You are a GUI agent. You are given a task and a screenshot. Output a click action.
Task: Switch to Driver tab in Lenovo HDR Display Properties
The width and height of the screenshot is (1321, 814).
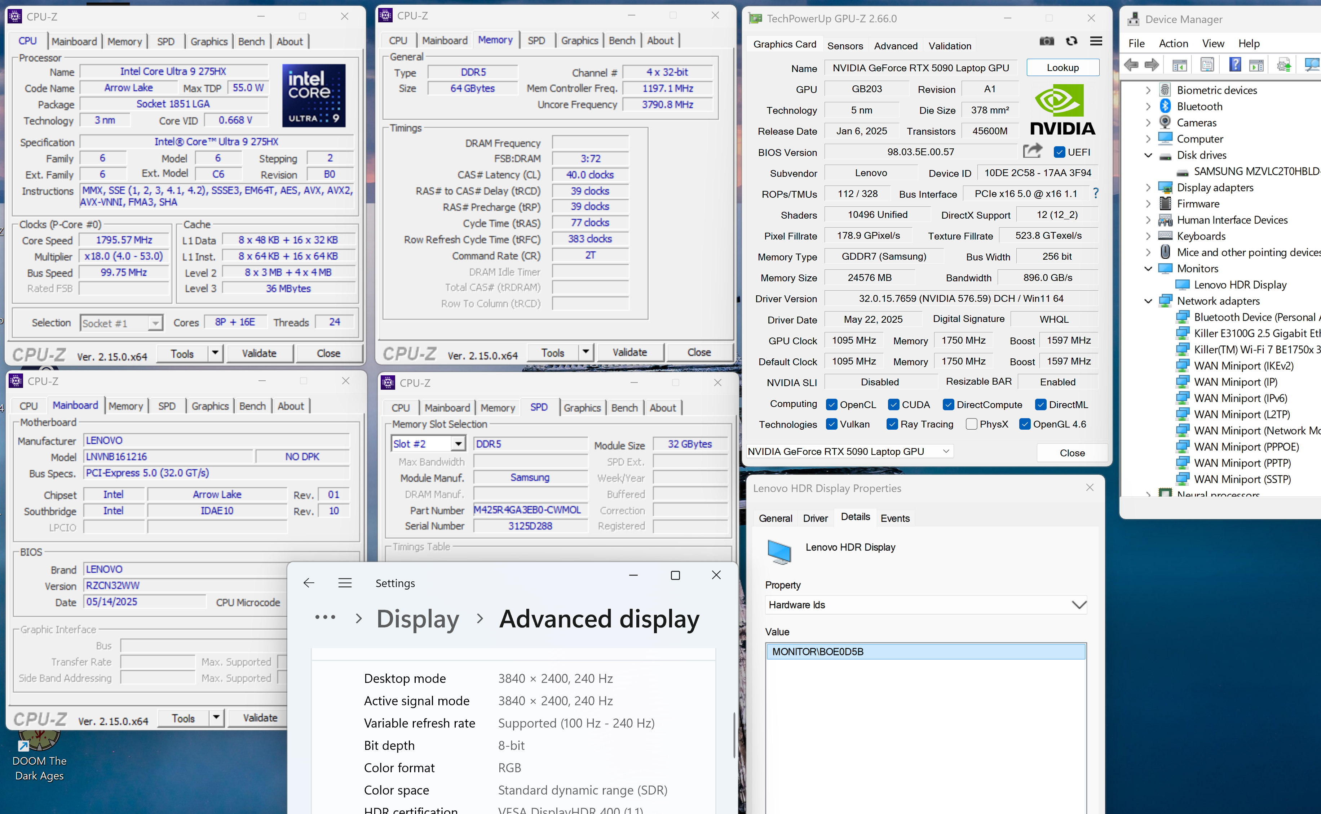click(815, 518)
